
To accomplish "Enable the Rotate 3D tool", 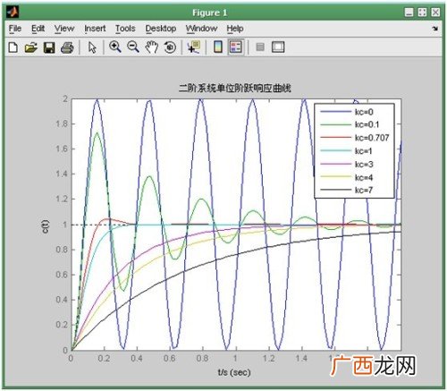I will pos(170,47).
